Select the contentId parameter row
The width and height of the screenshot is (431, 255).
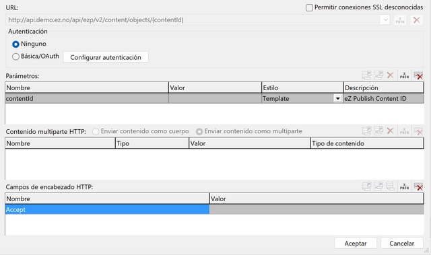(214, 98)
